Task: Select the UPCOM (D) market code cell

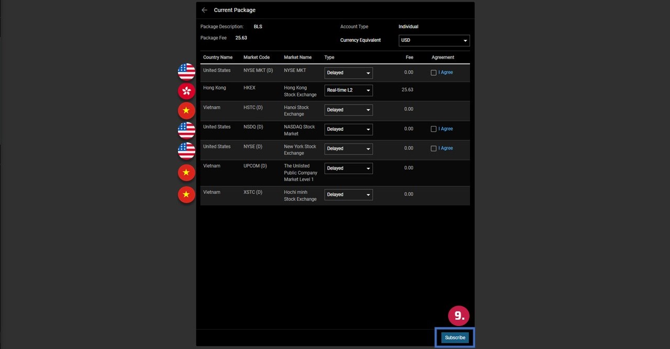Action: 255,166
